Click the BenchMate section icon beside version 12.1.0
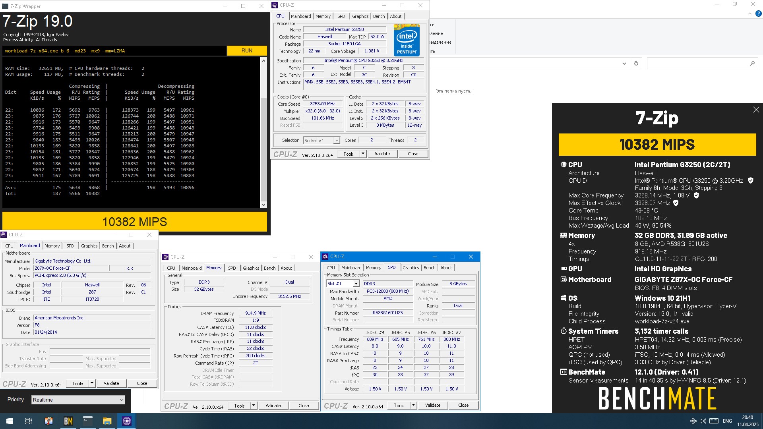763x429 pixels. pos(564,372)
